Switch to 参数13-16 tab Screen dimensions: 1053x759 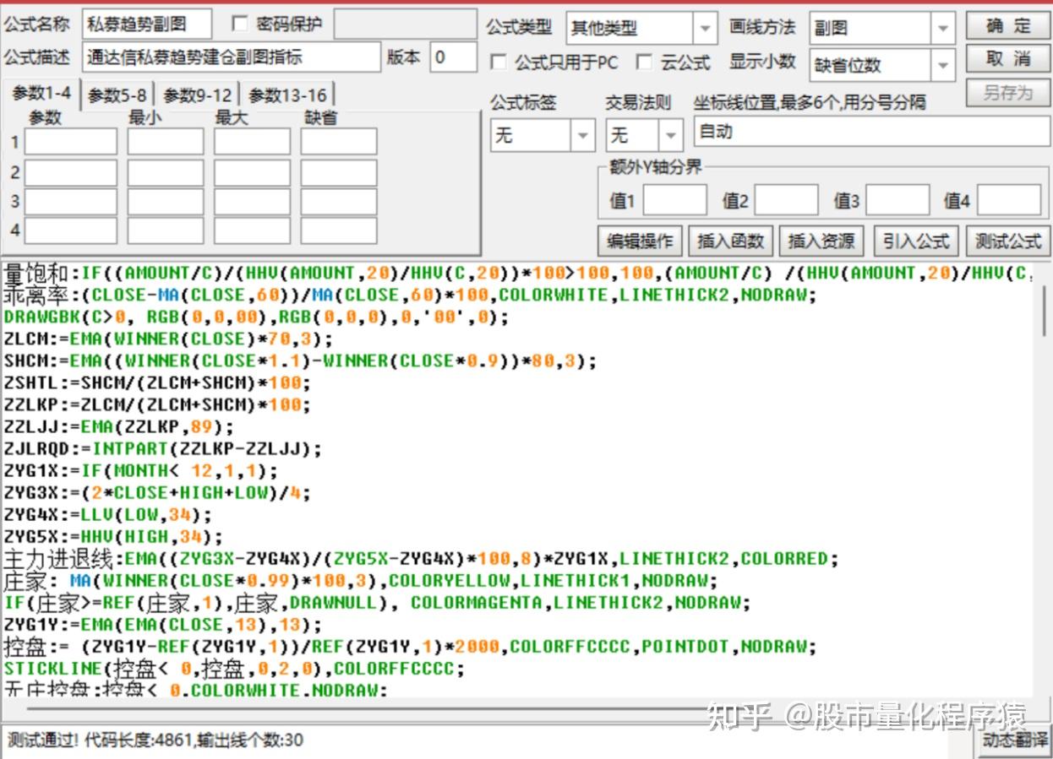[x=287, y=95]
